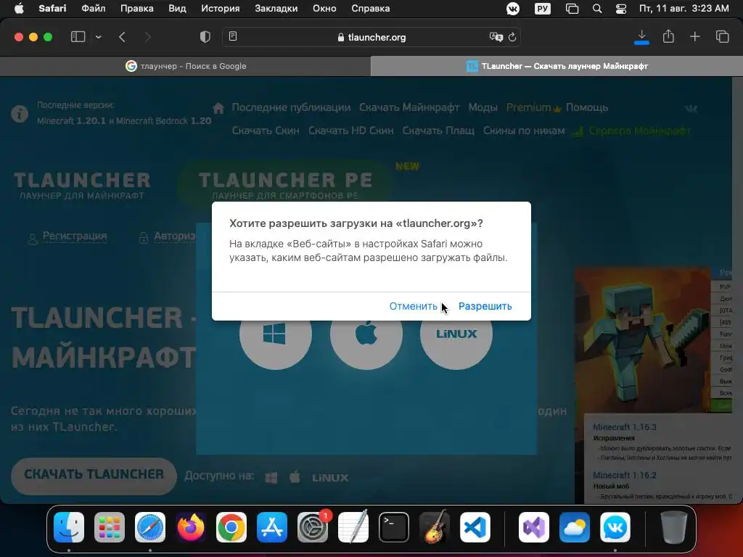
Task: Open Terminal from the Dock
Action: pos(394,527)
